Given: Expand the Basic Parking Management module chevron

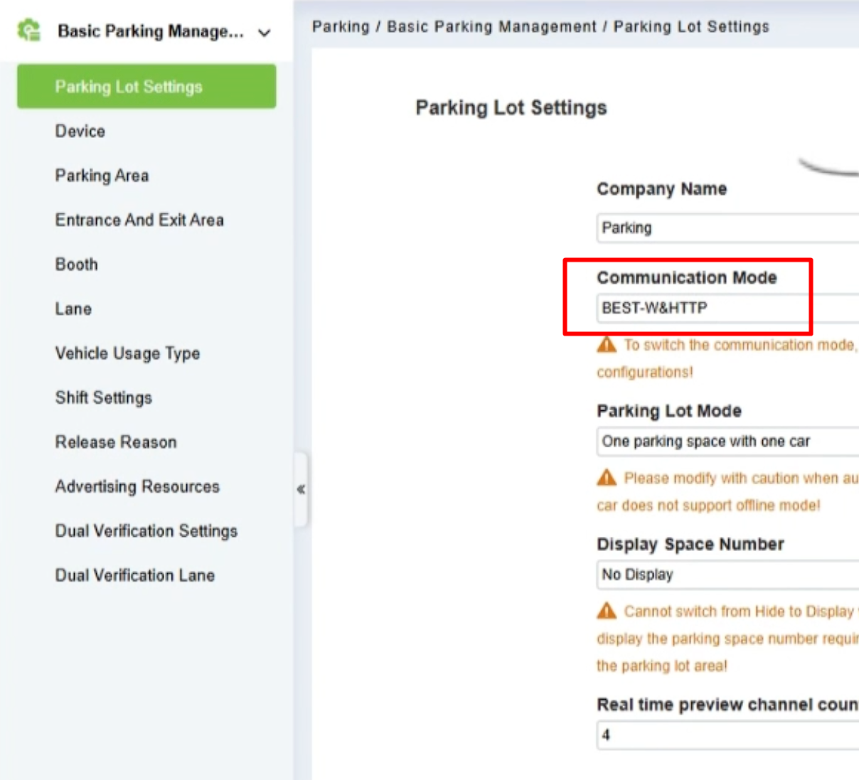Looking at the screenshot, I should click(x=265, y=33).
